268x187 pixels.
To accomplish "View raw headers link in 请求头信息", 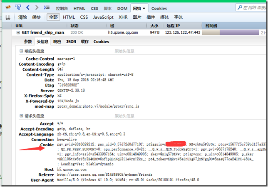I will point(124,116).
